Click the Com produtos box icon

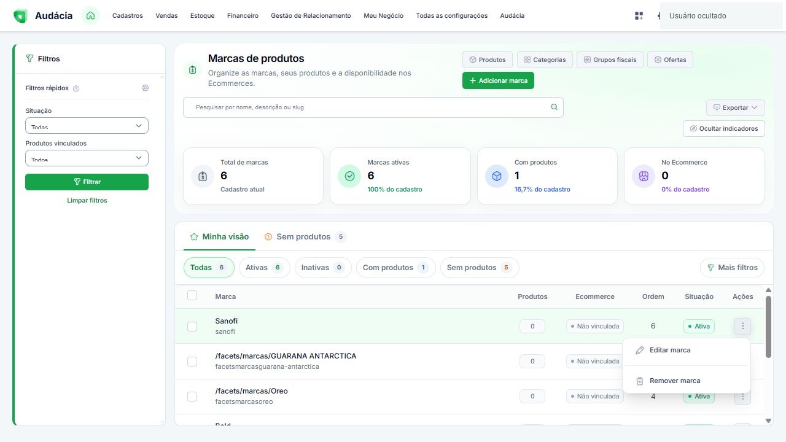pyautogui.click(x=497, y=176)
